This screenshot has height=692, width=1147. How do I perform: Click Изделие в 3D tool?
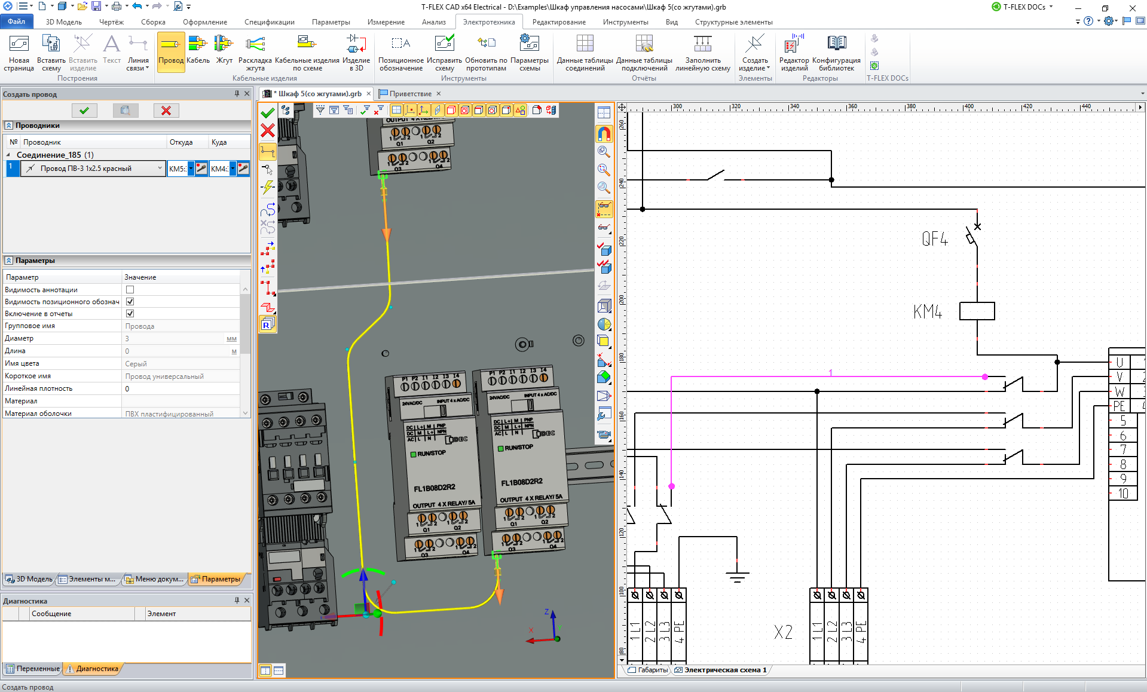coord(356,52)
